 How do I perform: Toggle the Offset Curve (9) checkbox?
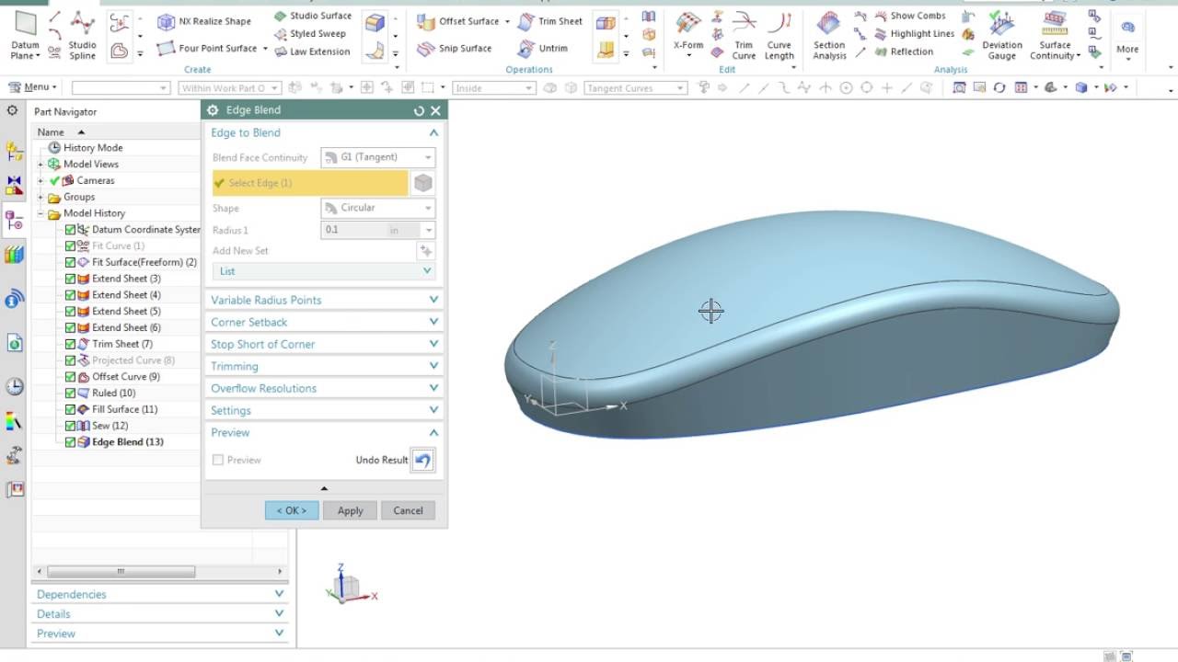point(70,377)
